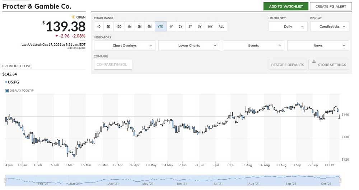Expand the News dropdown
359x190 pixels.
tap(318, 45)
